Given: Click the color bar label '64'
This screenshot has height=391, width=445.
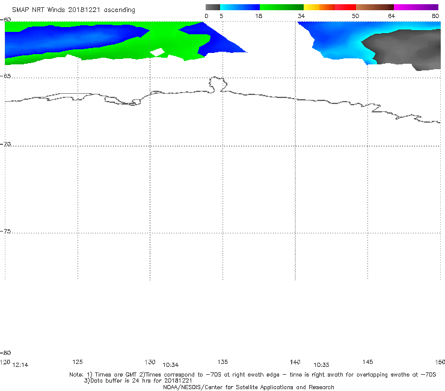Looking at the screenshot, I should tap(391, 16).
